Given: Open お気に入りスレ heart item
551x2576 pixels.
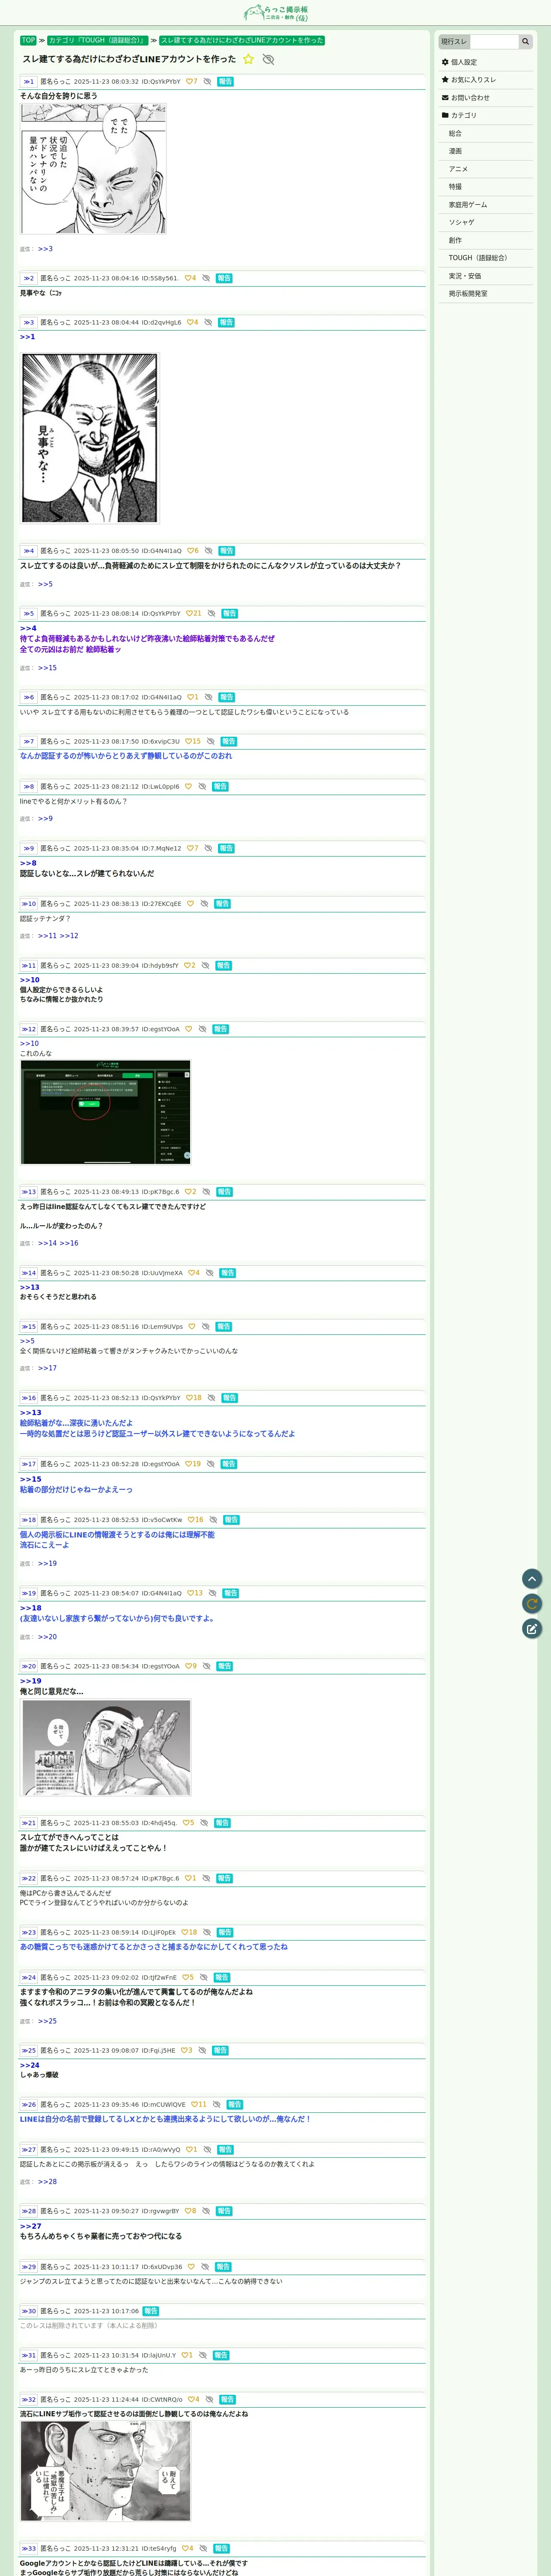Looking at the screenshot, I should click(486, 80).
